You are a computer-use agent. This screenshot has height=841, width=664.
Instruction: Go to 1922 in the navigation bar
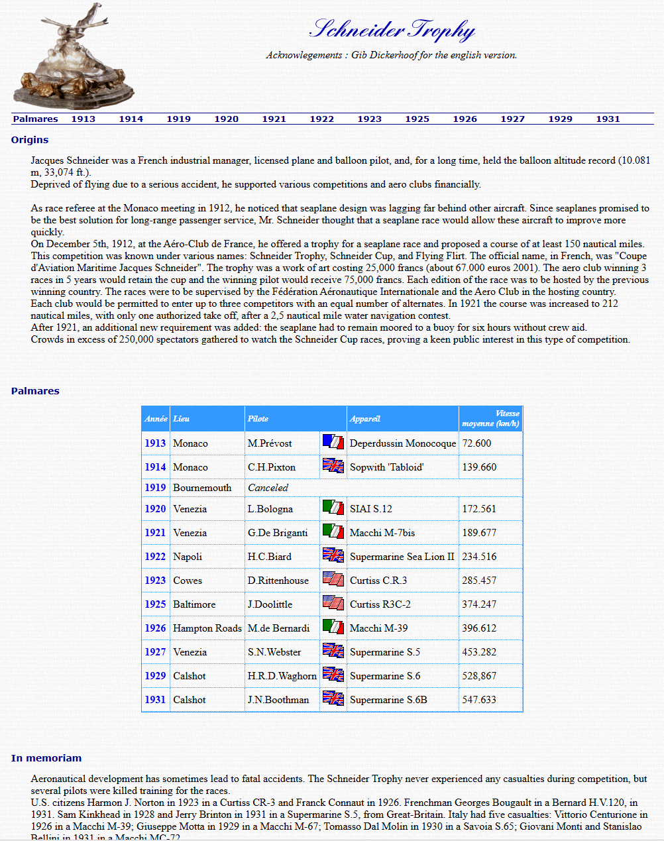coord(322,119)
